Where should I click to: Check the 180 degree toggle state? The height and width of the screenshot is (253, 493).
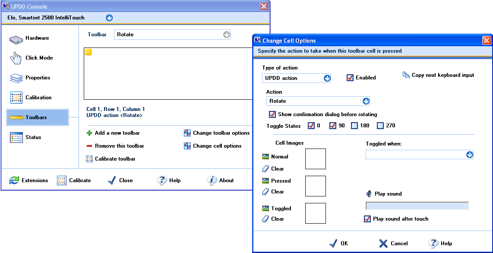[354, 126]
